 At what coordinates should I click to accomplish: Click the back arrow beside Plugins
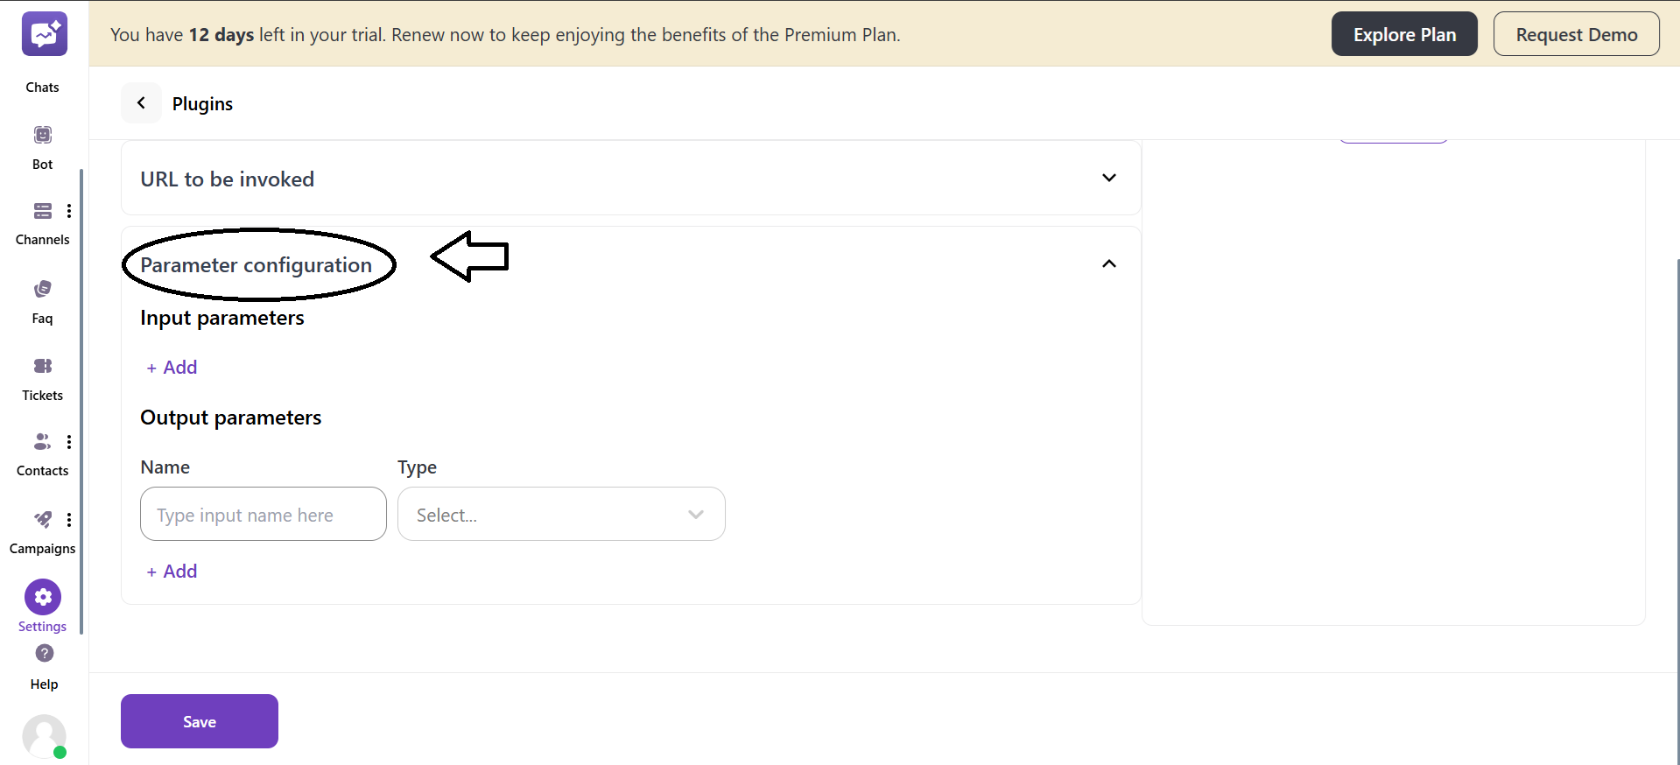point(141,102)
